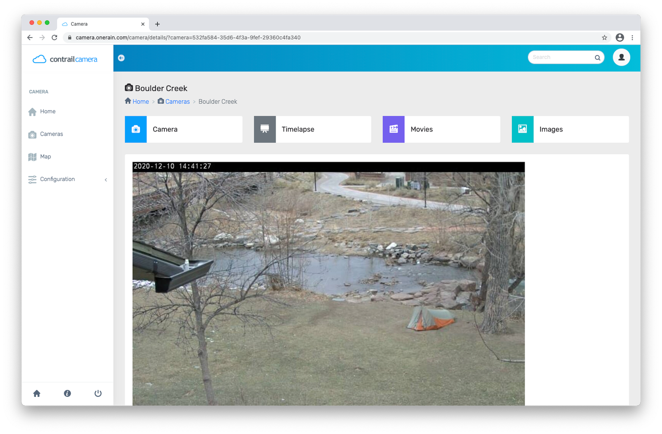Open Map in the sidebar menu
662x434 pixels.
click(46, 157)
